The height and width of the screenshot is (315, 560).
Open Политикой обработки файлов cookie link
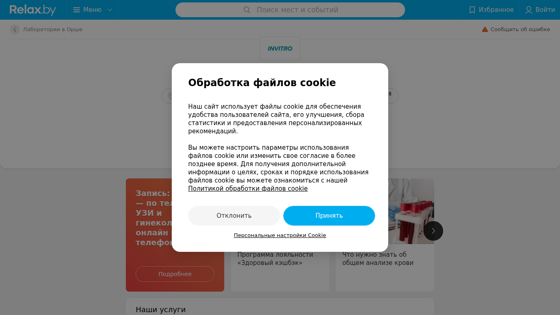[x=248, y=189]
